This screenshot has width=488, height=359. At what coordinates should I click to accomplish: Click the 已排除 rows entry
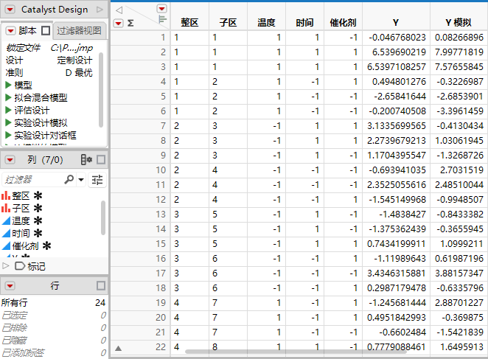pos(54,328)
